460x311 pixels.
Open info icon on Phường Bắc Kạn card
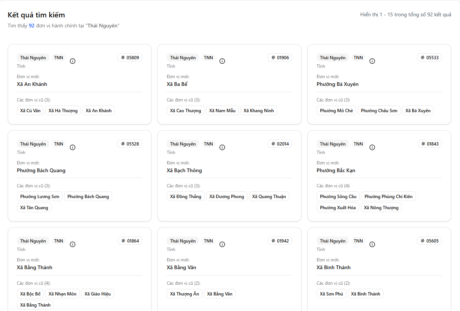tap(372, 147)
